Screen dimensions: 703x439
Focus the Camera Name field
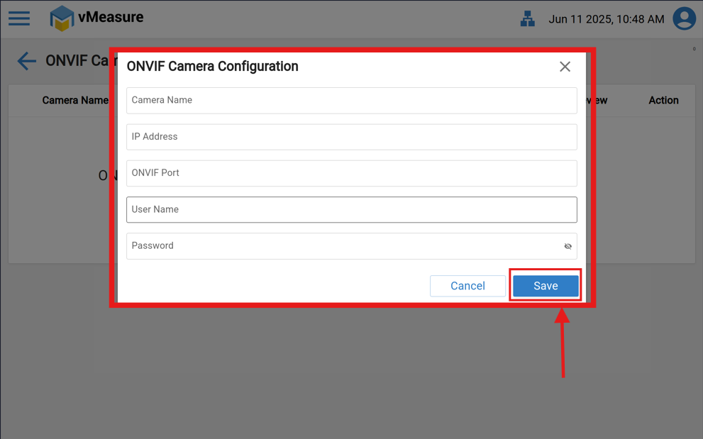[351, 101]
